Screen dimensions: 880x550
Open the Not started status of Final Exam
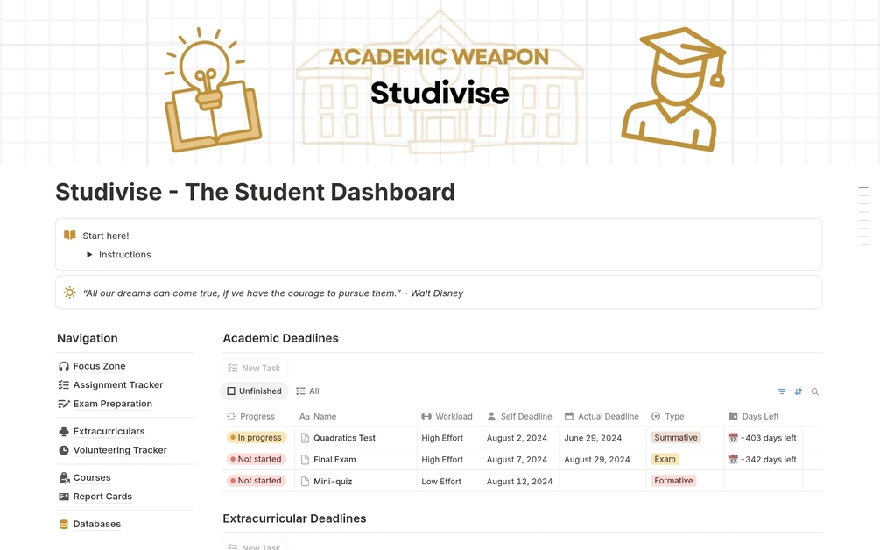point(257,459)
